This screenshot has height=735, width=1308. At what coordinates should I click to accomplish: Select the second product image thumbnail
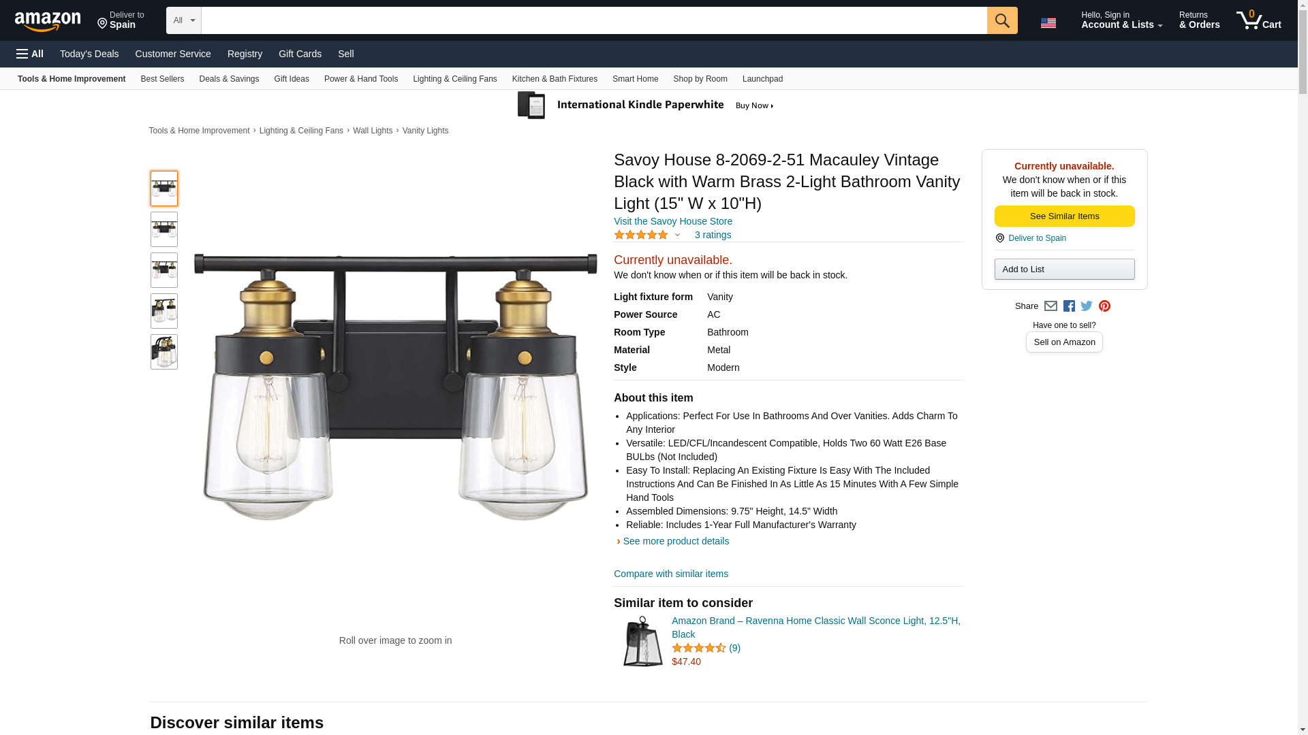click(164, 229)
